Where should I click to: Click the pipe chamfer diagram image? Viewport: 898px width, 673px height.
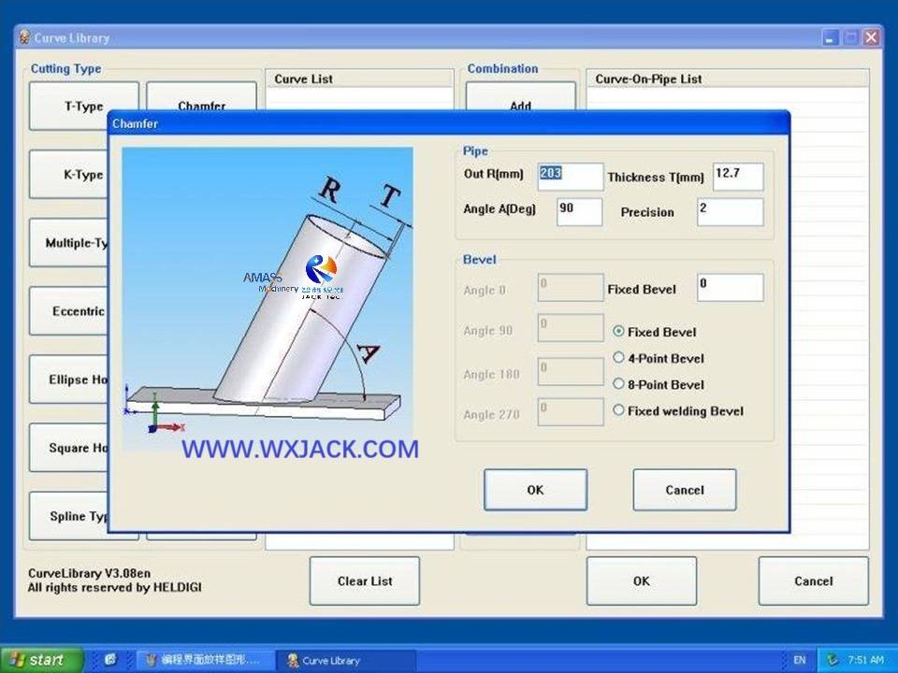point(268,299)
